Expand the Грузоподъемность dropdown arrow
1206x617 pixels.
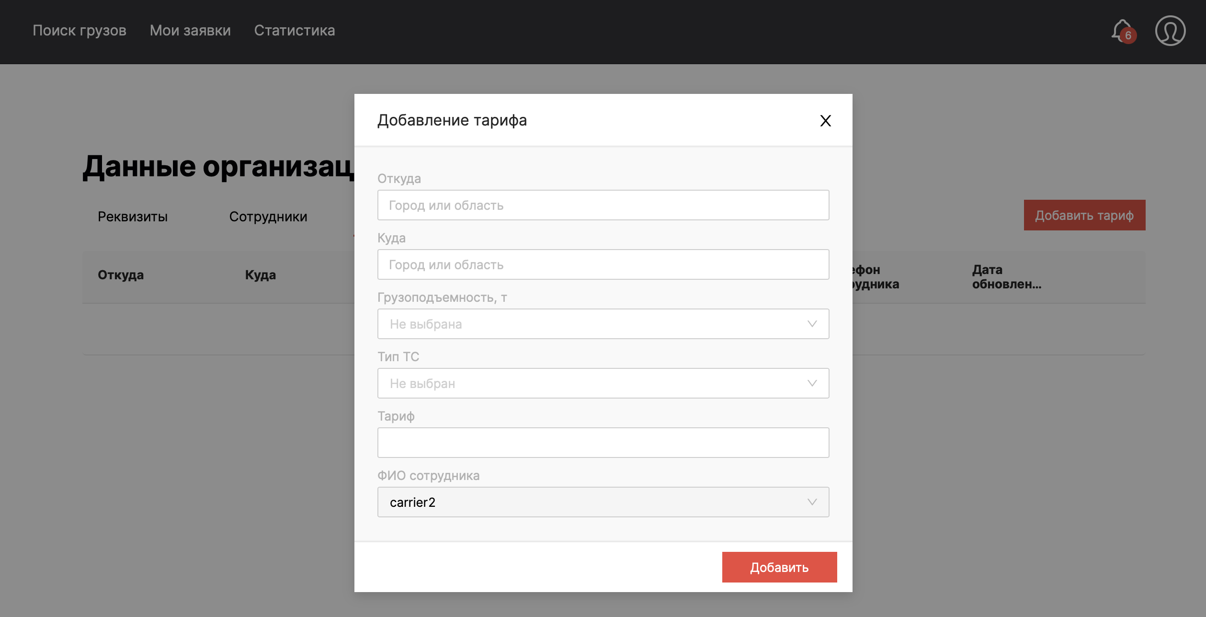(812, 324)
